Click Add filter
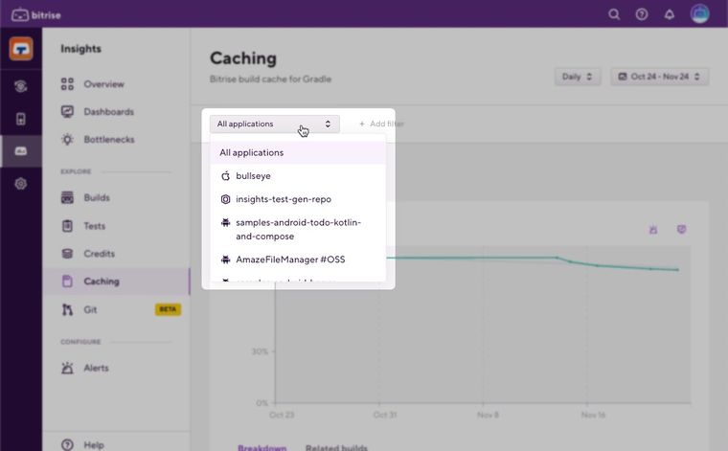Viewport: 728px width, 451px height. [381, 124]
